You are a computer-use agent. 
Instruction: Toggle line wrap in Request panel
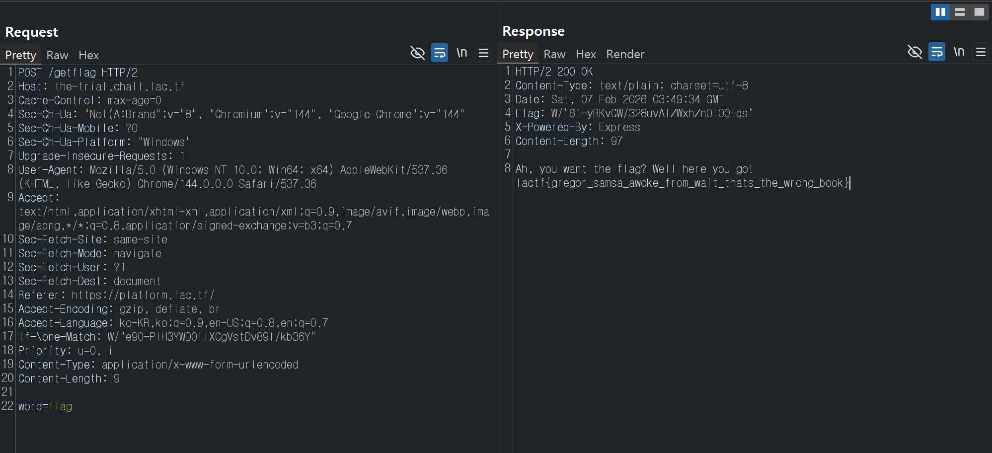[x=440, y=53]
